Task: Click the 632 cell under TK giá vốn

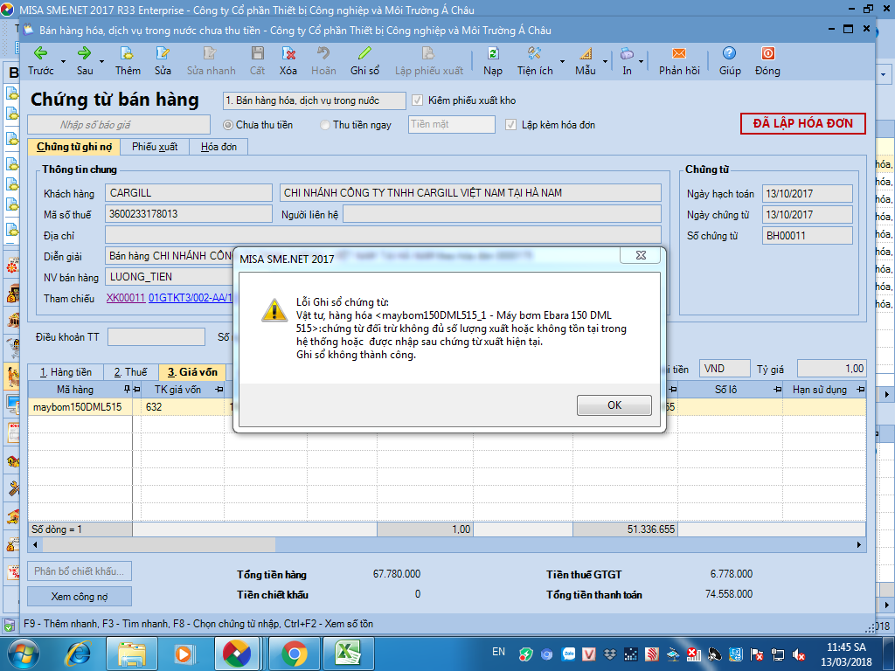Action: (183, 407)
